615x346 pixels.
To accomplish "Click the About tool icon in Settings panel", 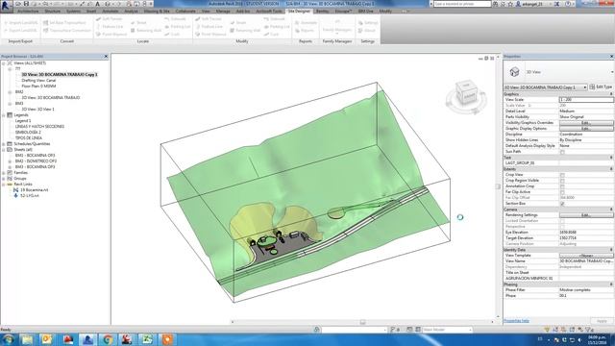I will click(360, 30).
